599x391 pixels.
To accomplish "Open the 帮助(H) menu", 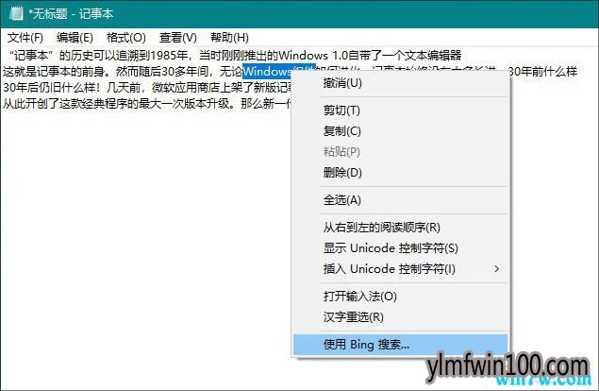I will (x=229, y=38).
